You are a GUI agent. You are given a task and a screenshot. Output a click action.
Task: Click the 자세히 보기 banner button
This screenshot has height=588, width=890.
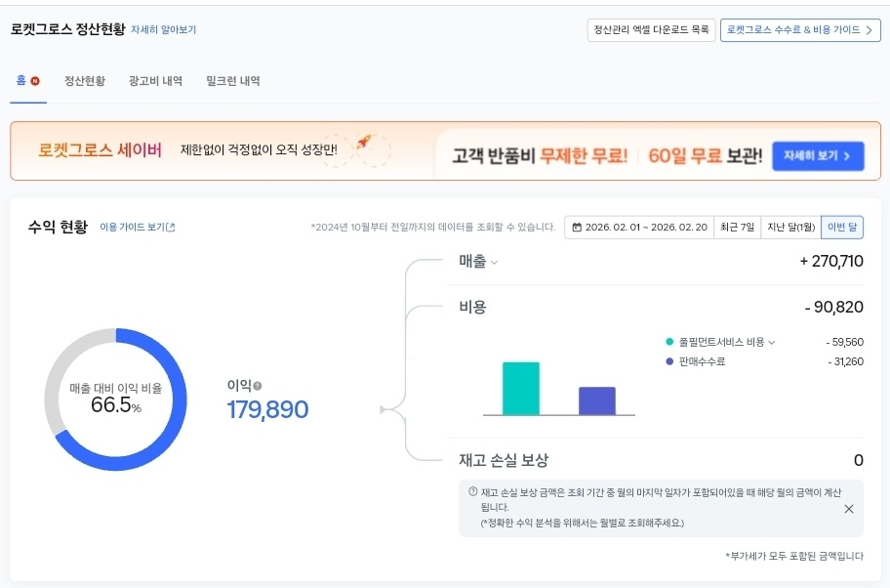(x=818, y=155)
